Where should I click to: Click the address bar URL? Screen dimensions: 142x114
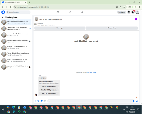pos(33,7)
